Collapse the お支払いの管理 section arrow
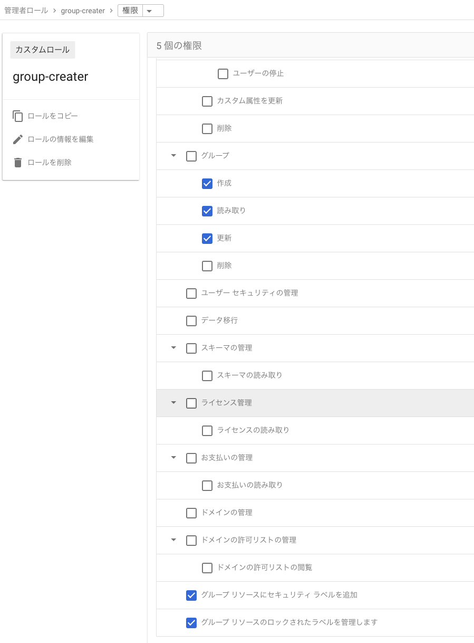The width and height of the screenshot is (474, 643). 173,458
